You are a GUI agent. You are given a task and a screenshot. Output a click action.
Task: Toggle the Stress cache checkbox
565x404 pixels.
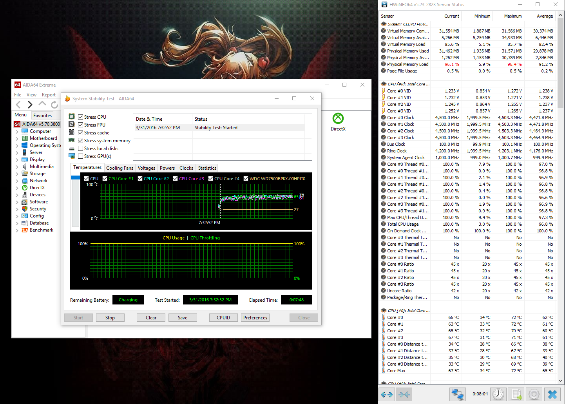pos(80,133)
